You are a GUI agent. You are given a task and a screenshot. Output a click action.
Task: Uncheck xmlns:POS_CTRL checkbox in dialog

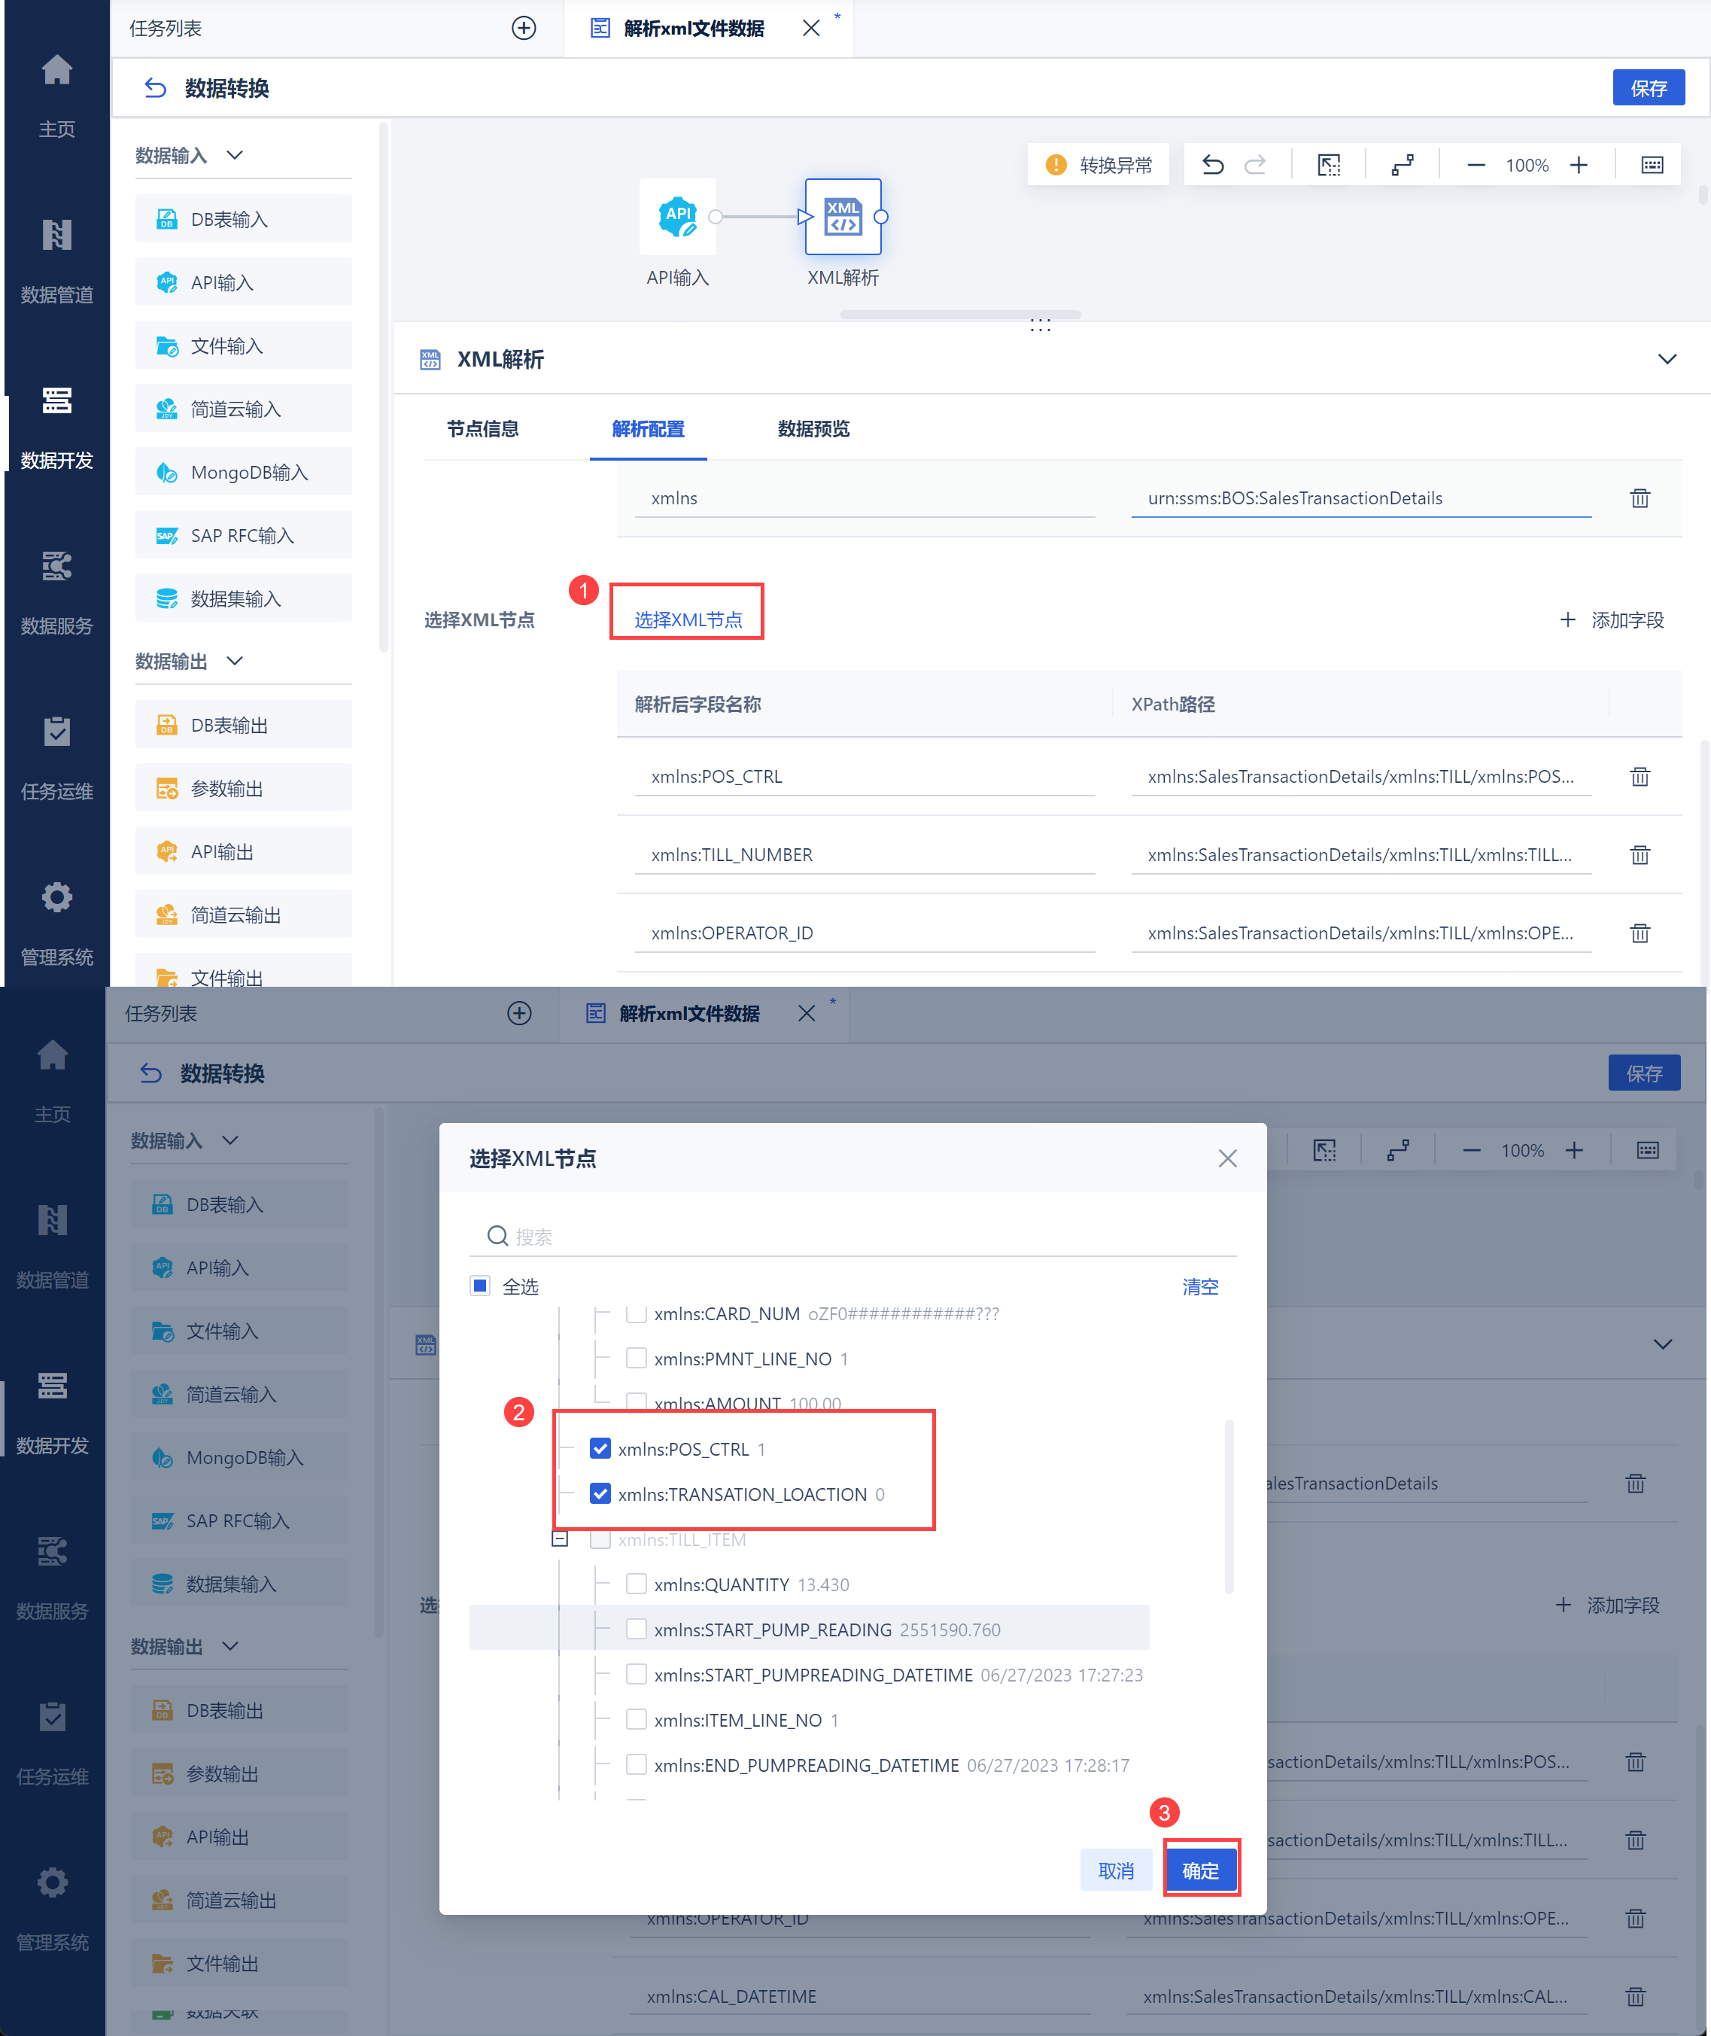pos(600,1449)
